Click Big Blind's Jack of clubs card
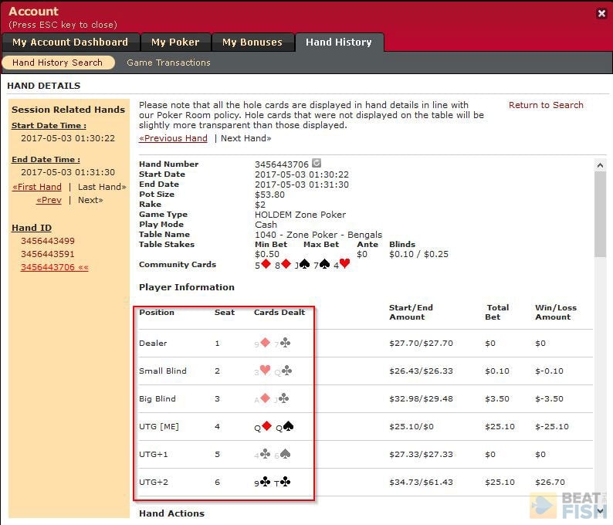 [282, 398]
